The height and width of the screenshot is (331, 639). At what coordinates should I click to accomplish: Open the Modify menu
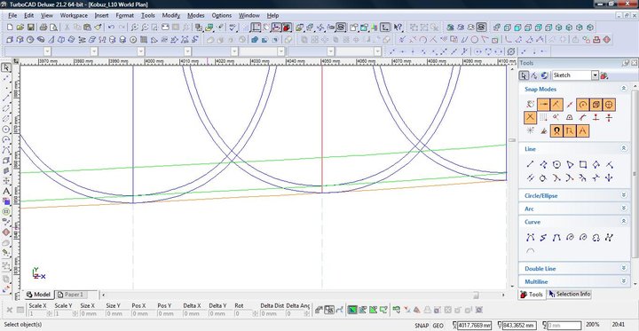pyautogui.click(x=171, y=15)
